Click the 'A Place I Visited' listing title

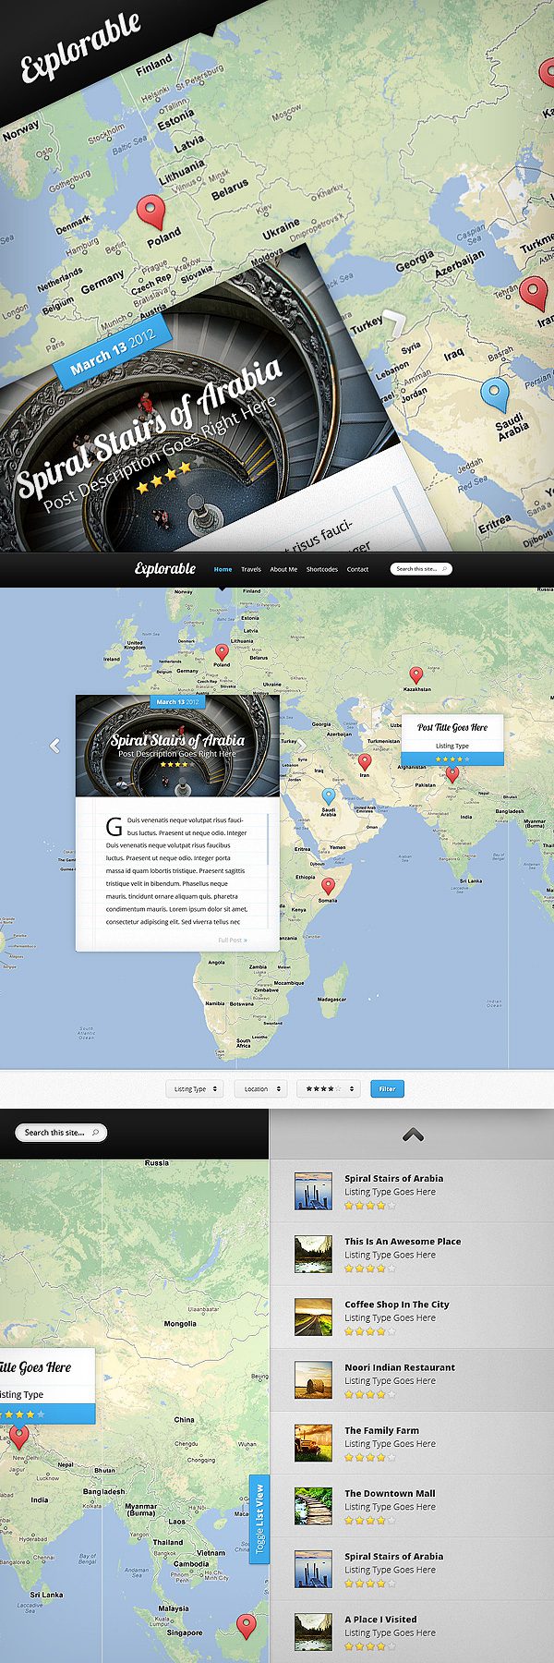380,1619
